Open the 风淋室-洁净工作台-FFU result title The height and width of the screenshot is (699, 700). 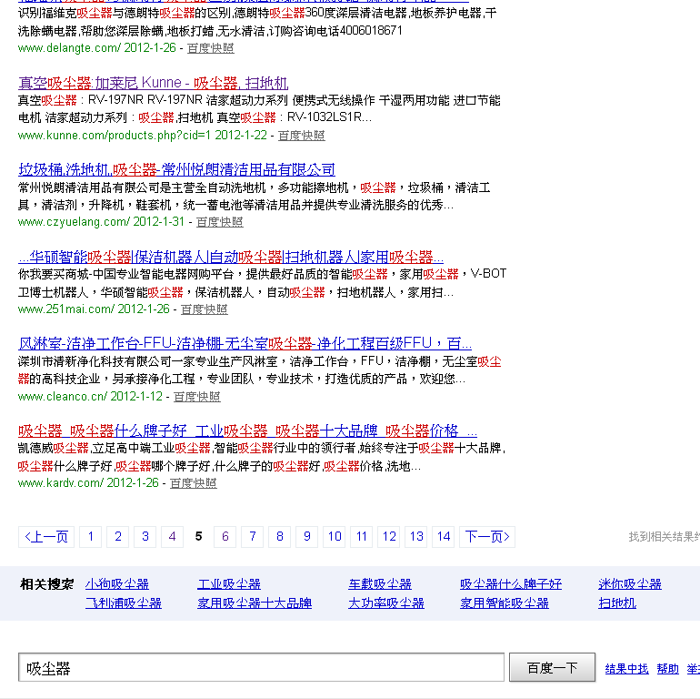245,344
